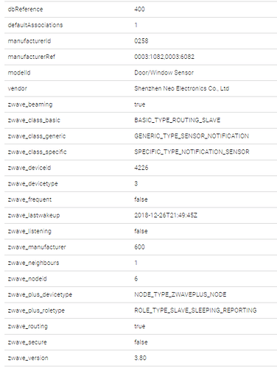Select the manufacturerId value 0258
Image resolution: width=277 pixels, height=368 pixels.
[141, 41]
